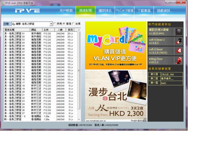Open the 用戶帳號 tab

pos(66,10)
